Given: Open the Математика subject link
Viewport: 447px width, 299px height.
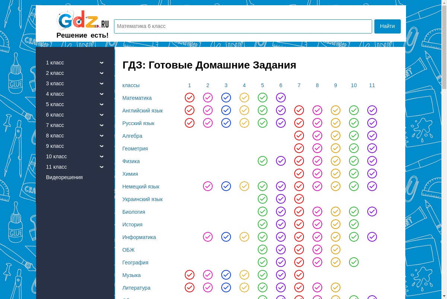Looking at the screenshot, I should click(x=137, y=98).
